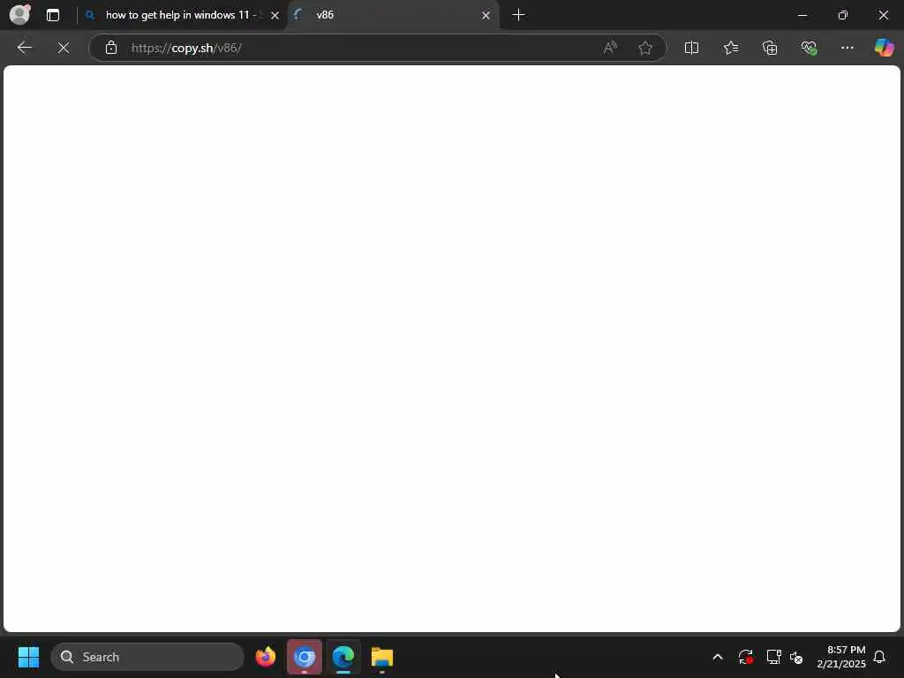Open the clock showing 8:57 PM
This screenshot has height=678, width=904.
(841, 657)
